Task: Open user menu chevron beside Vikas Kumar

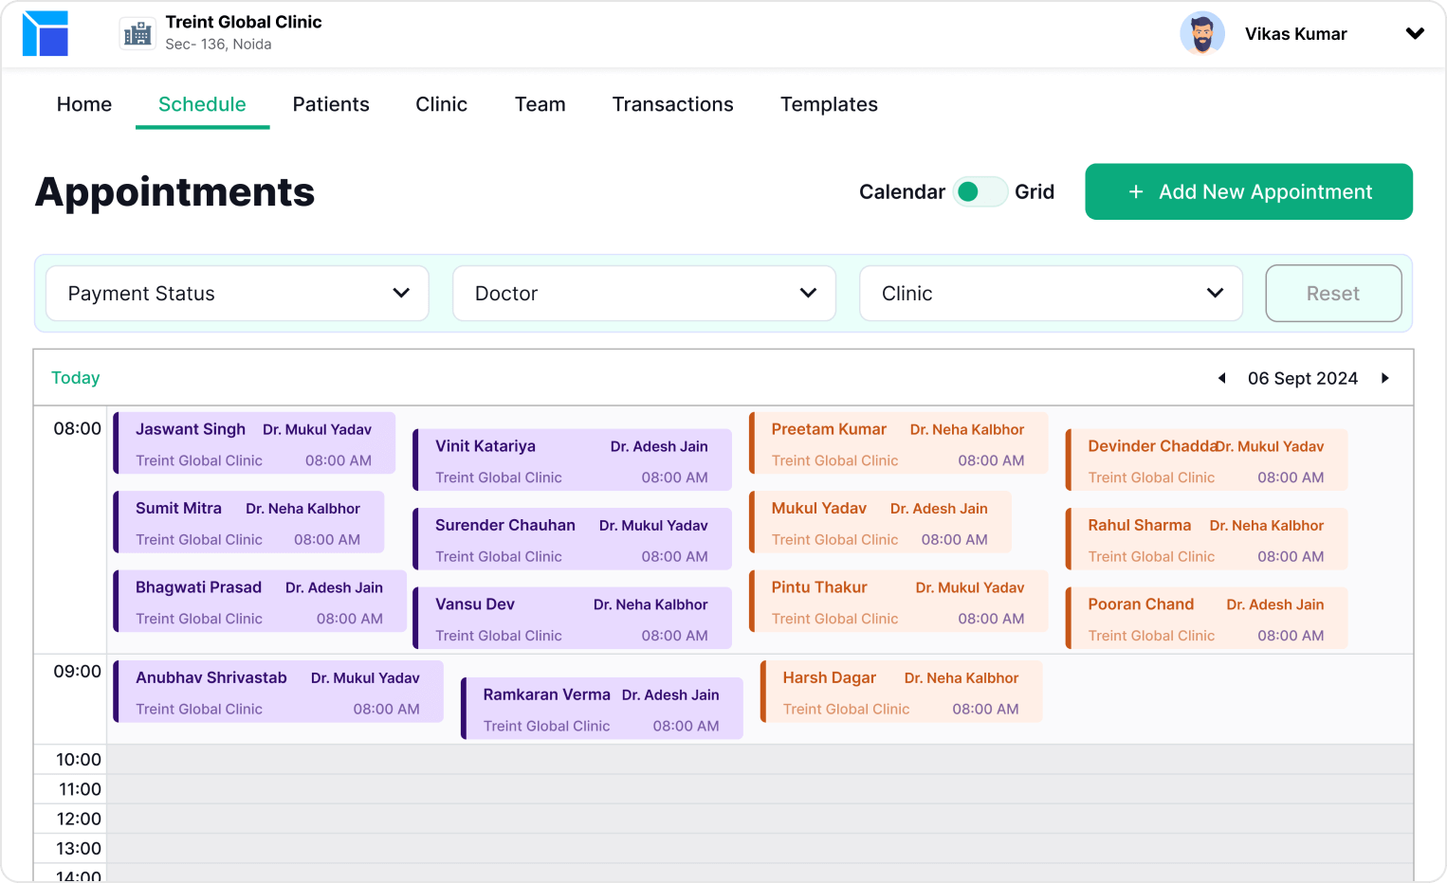Action: click(x=1415, y=34)
